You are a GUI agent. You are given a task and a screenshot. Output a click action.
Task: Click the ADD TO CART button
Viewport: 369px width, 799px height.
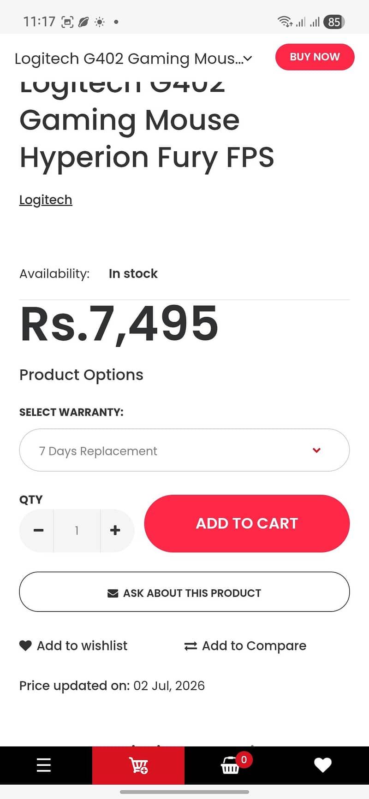247,523
